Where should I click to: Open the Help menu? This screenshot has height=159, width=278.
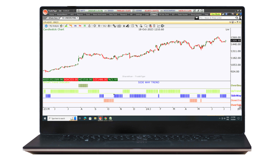207,15
